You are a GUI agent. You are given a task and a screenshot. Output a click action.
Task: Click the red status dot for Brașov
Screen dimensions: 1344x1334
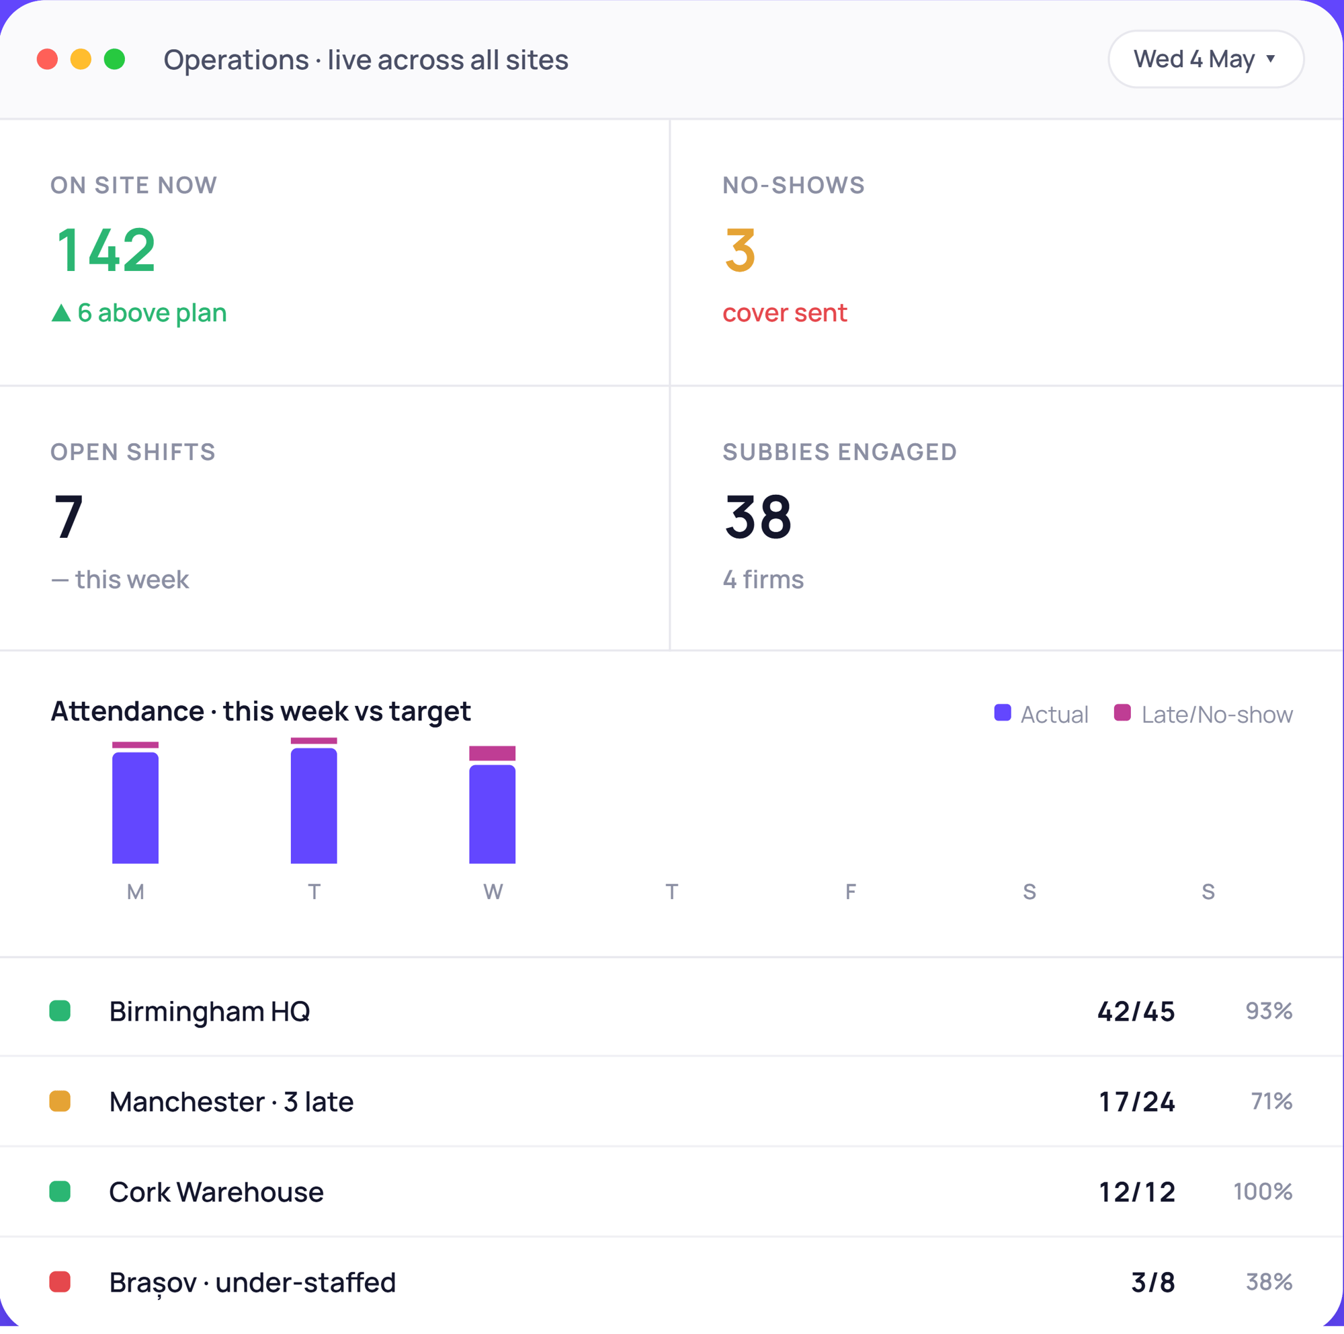coord(60,1281)
